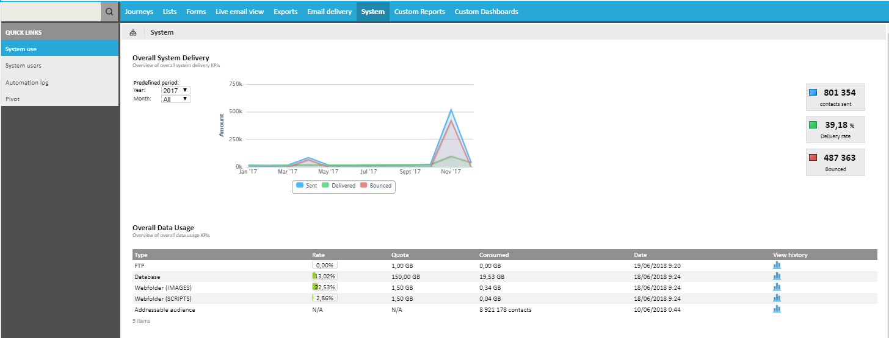Switch to the Journeys tab
Viewport: 889px width, 338px height.
pos(139,12)
